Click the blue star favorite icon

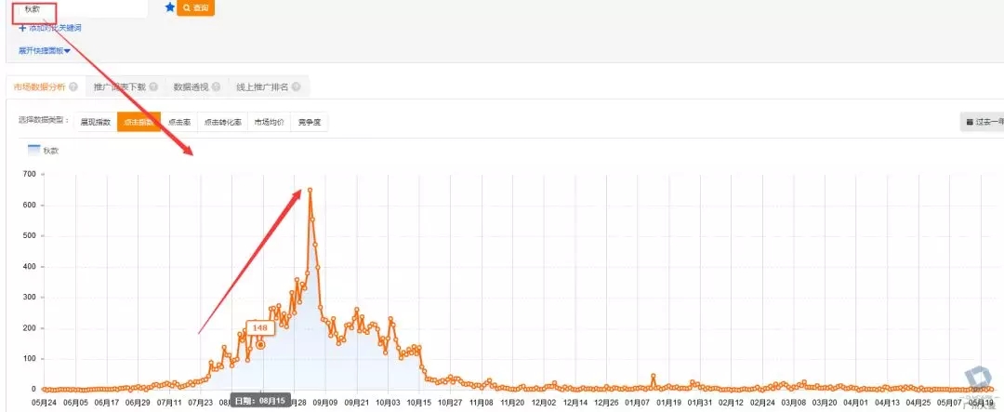click(x=169, y=7)
